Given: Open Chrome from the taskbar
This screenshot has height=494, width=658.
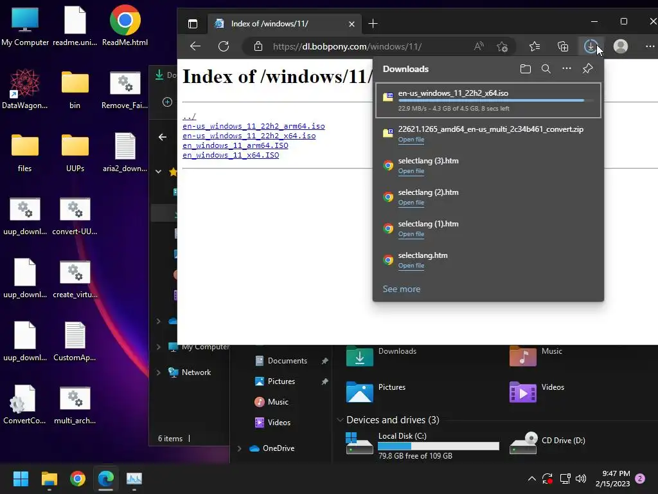Looking at the screenshot, I should coord(78,479).
